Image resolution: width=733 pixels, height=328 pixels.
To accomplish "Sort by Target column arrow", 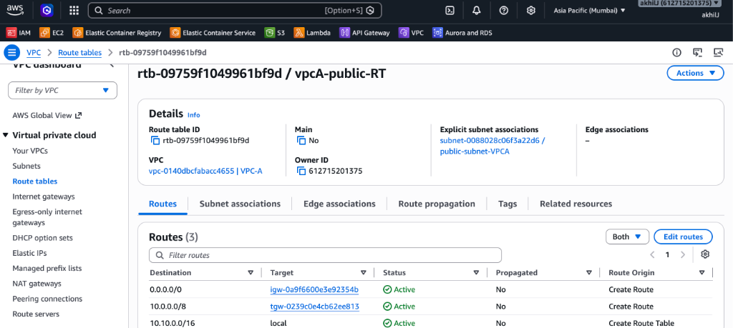I will [363, 272].
